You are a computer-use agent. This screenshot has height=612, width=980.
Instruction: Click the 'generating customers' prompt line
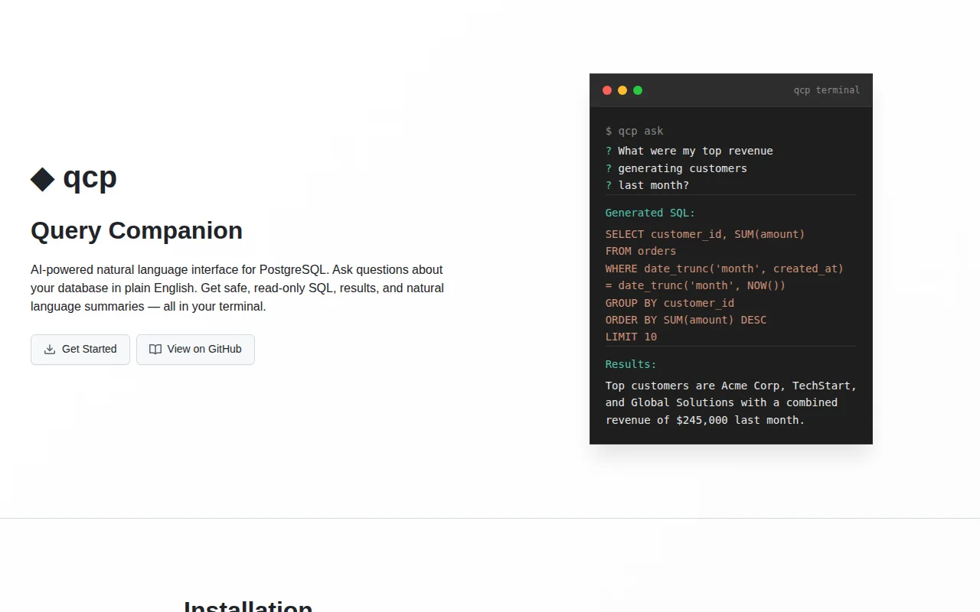click(x=676, y=168)
